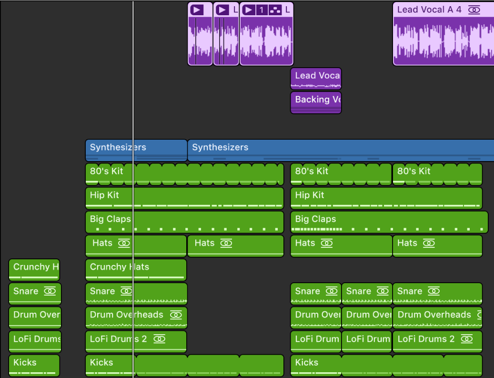Click loop icon on rightmost Snare region
Image resolution: width=494 pixels, height=378 pixels.
pyautogui.click(x=434, y=291)
